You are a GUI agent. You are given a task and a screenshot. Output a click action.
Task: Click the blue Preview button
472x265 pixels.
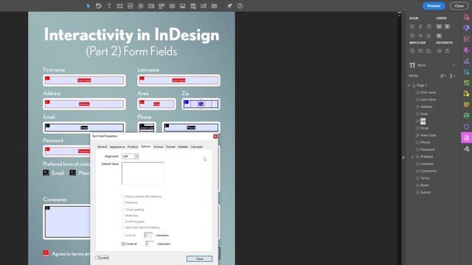434,6
